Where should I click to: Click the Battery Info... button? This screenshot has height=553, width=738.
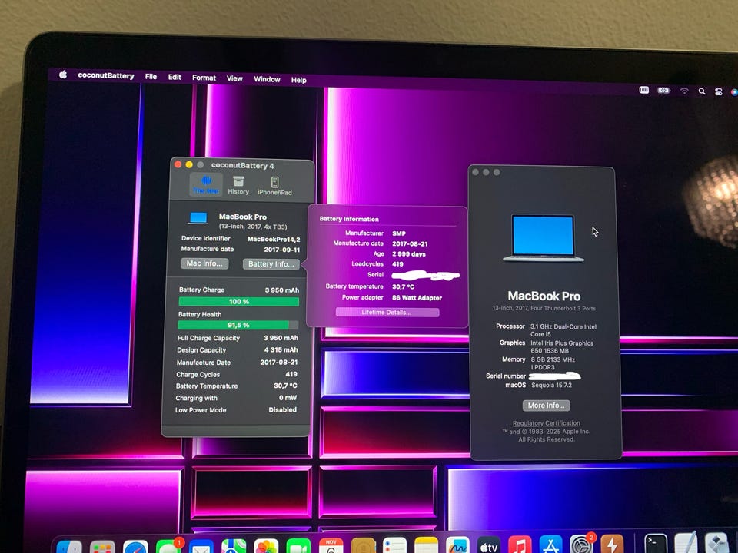coord(271,263)
